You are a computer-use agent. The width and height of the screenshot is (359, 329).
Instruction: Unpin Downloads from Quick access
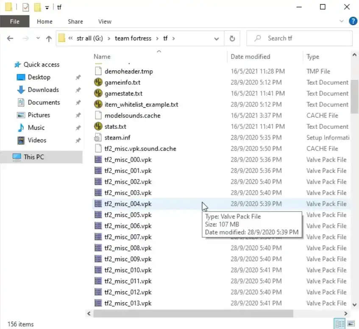pyautogui.click(x=78, y=90)
